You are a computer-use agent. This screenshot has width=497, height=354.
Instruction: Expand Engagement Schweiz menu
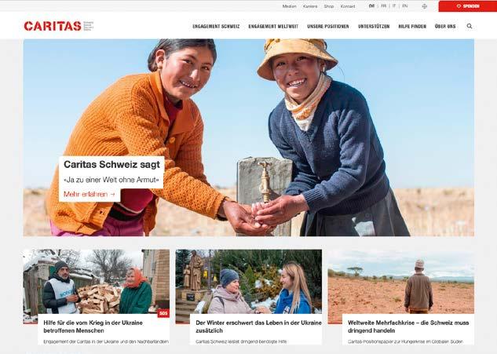216,27
